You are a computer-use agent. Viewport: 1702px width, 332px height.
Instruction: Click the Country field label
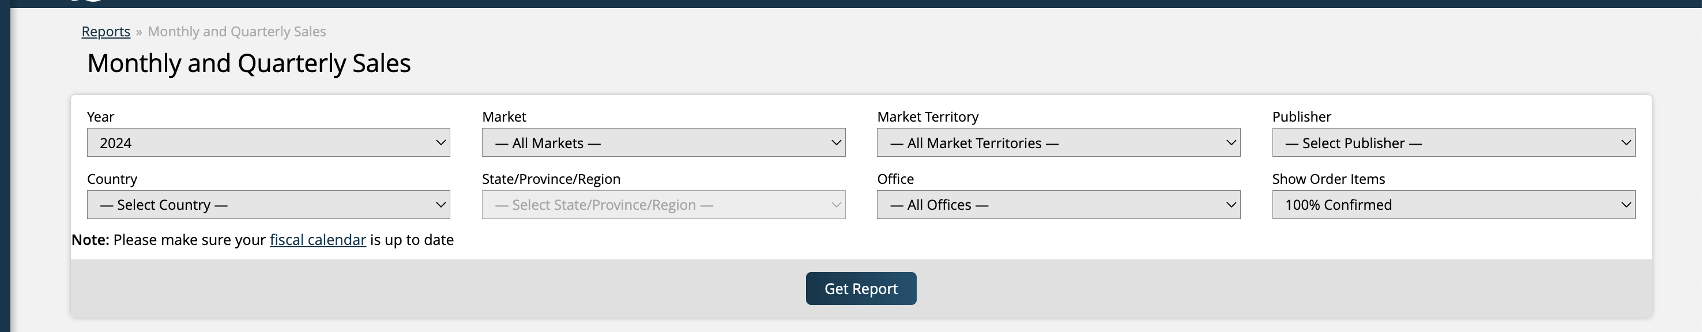tap(112, 179)
